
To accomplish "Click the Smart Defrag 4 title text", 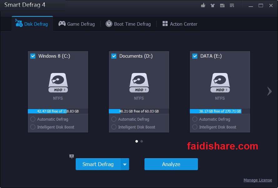I will pyautogui.click(x=25, y=5).
